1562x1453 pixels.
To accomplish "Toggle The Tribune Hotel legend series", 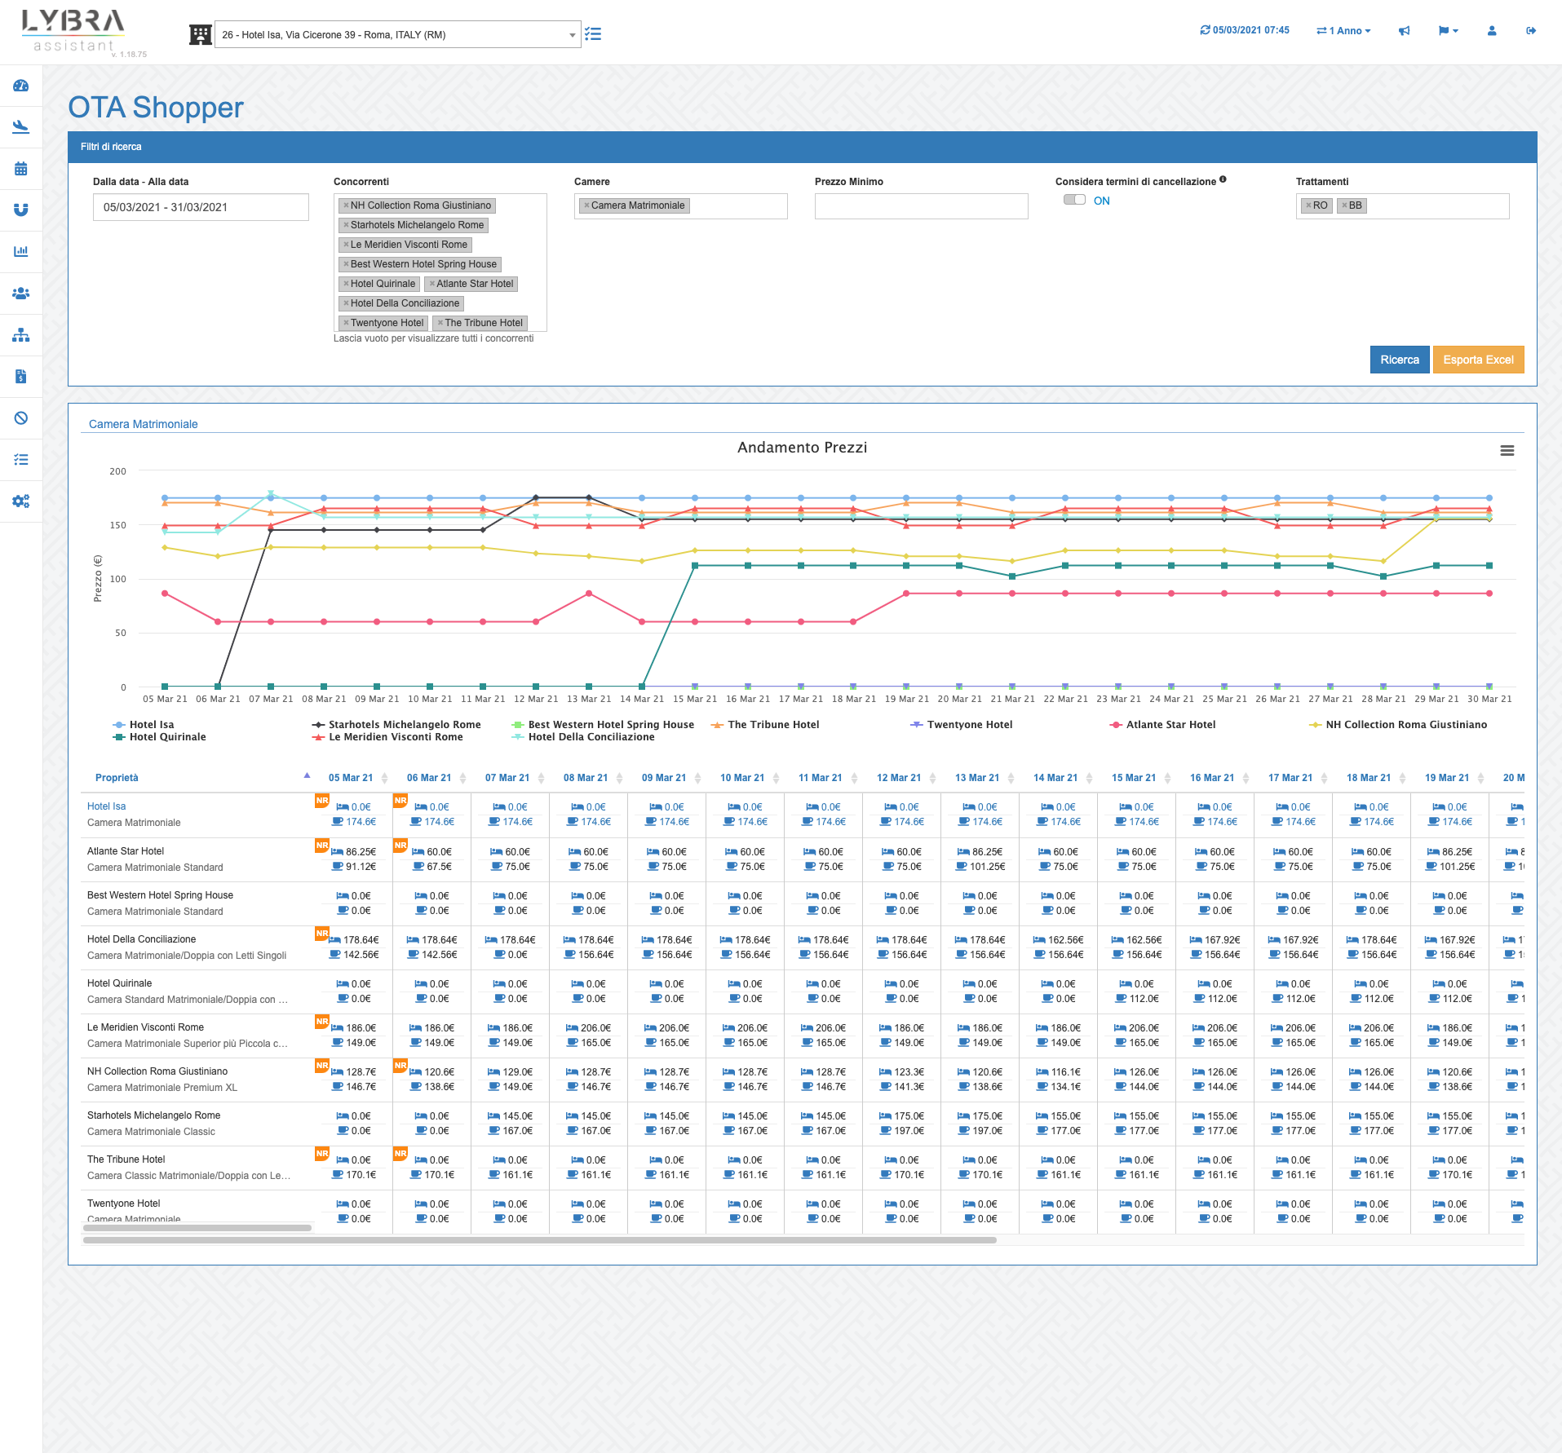I will [765, 725].
